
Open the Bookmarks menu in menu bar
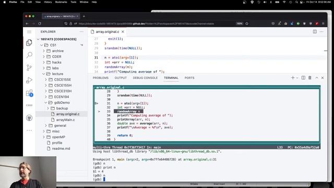tap(61, 2)
